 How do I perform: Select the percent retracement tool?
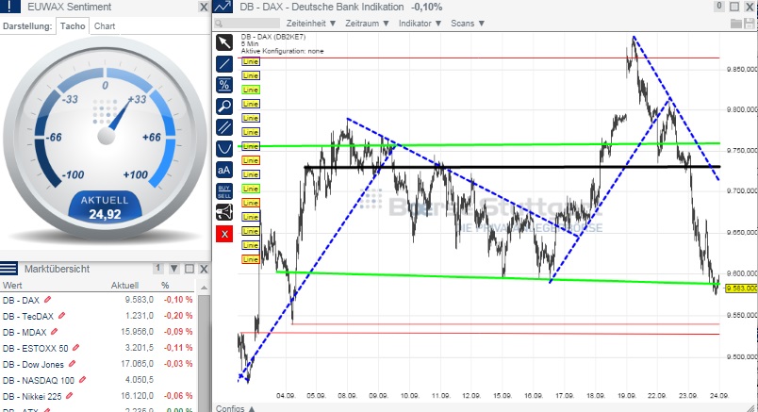point(224,85)
